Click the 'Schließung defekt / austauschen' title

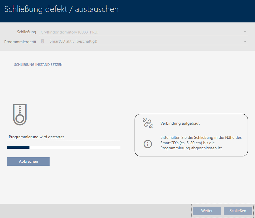coord(61,9)
